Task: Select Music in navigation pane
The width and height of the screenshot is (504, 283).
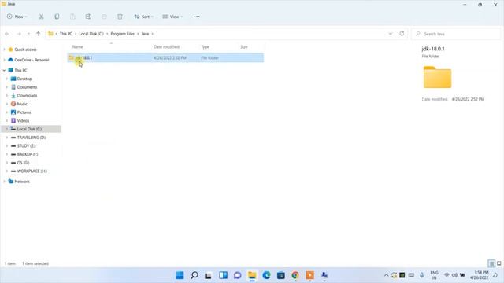Action: [x=22, y=104]
